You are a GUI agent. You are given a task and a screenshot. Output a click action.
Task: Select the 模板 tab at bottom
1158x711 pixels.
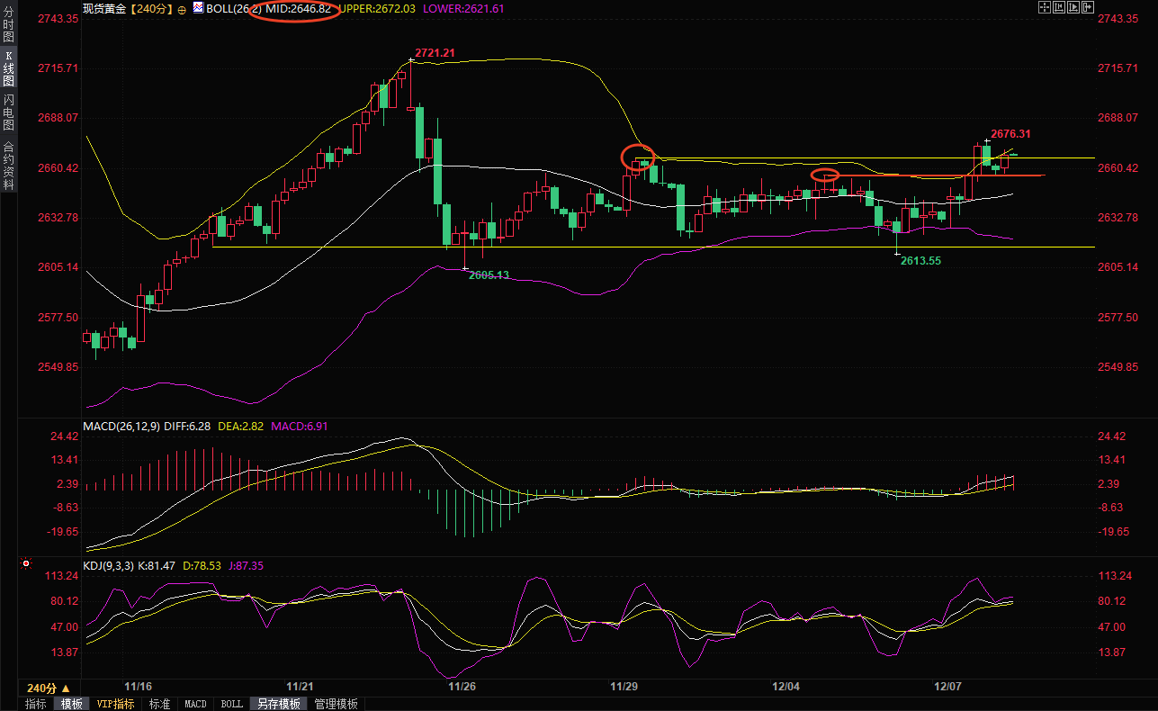pos(71,704)
